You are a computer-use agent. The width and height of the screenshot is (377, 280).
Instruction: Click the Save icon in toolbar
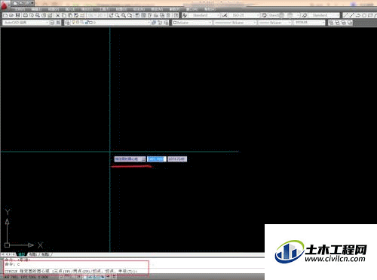[17, 15]
